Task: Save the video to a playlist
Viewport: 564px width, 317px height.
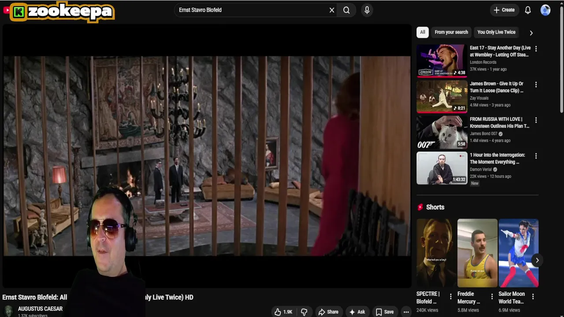Action: tap(384, 312)
